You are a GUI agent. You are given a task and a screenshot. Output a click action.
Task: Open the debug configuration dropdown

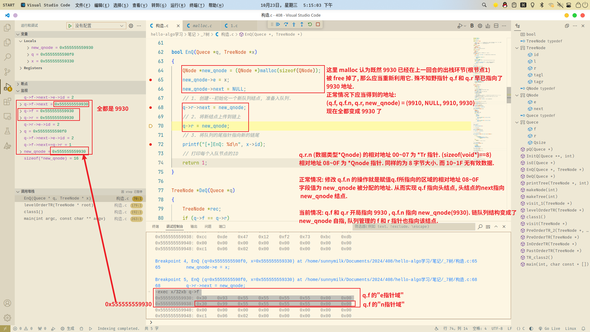[x=99, y=26]
